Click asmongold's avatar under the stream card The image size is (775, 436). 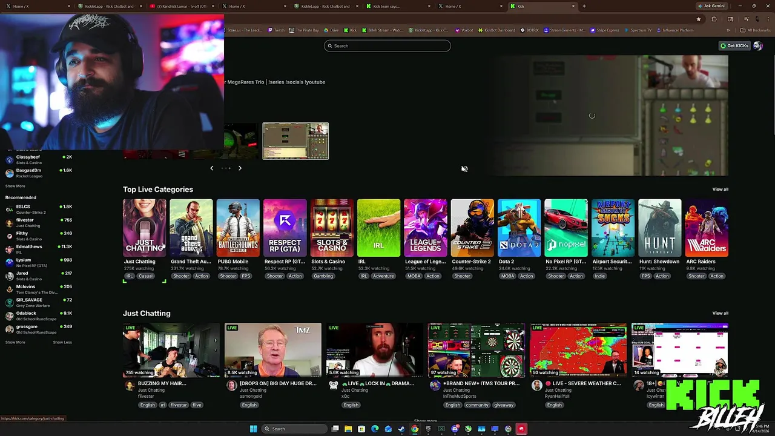232,385
